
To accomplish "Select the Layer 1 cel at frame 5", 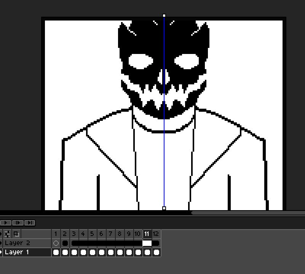I will (93, 252).
